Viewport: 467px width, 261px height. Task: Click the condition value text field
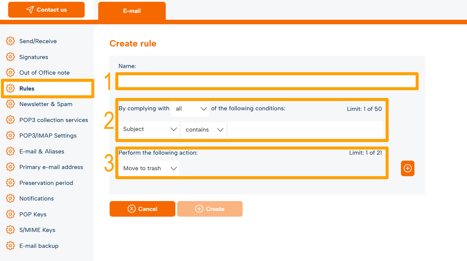tap(305, 129)
